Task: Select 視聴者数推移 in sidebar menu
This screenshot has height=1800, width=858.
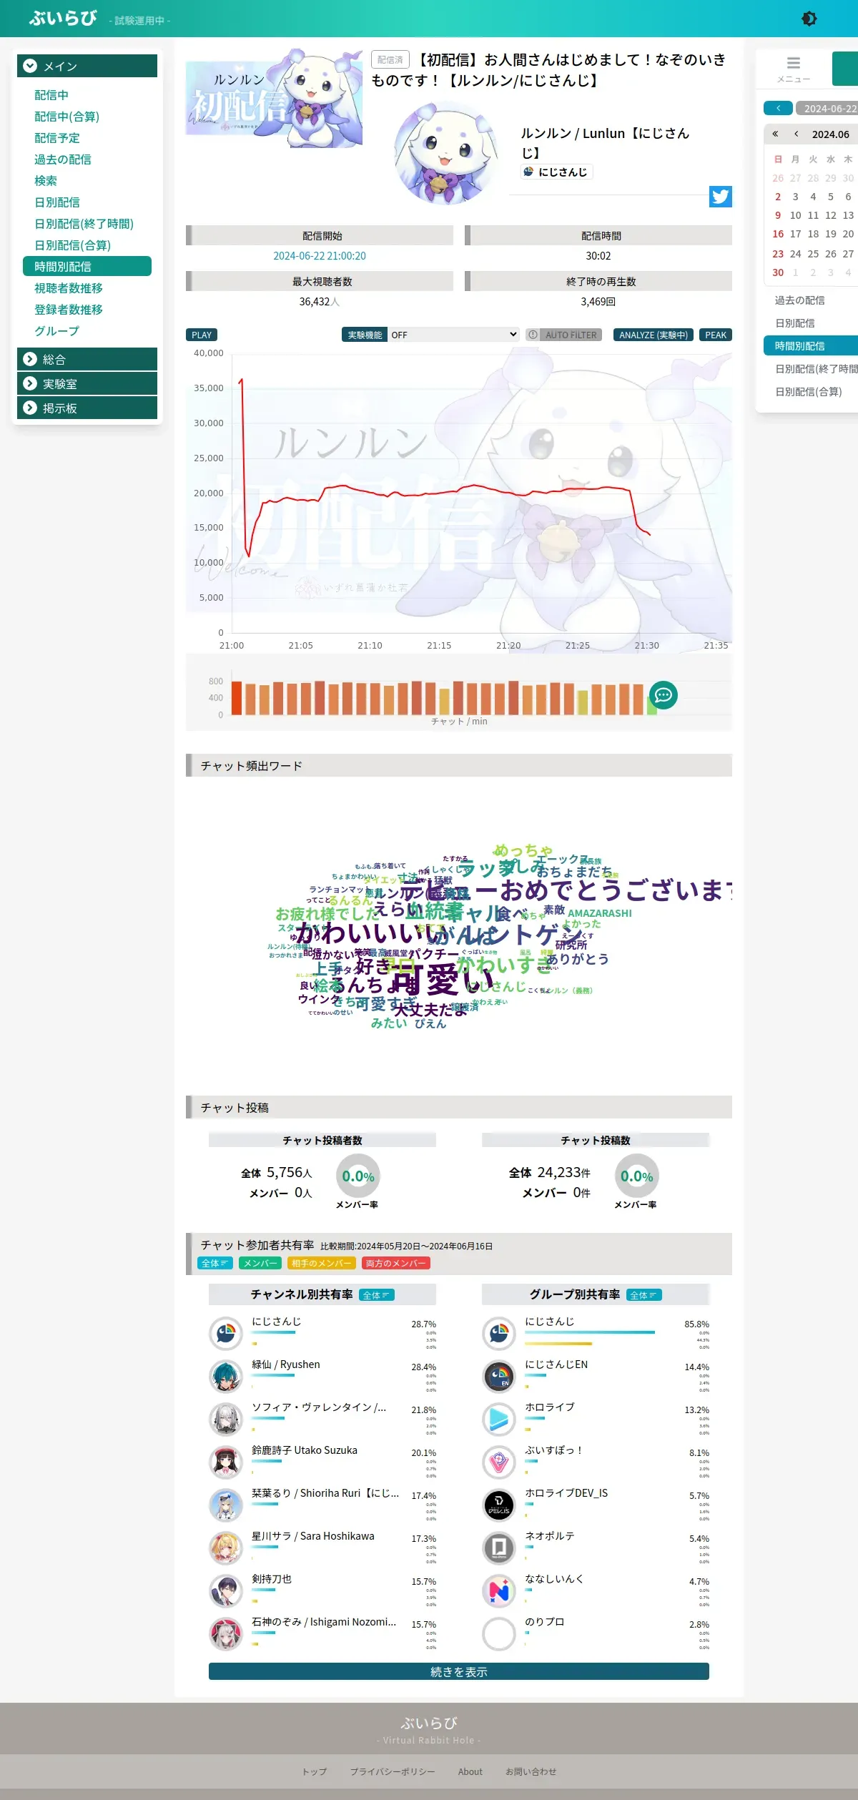Action: (69, 288)
